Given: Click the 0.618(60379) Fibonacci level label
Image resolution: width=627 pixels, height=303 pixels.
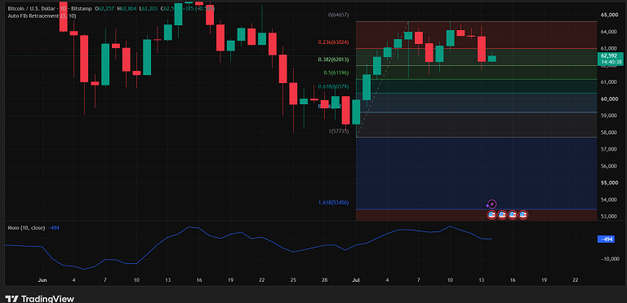Looking at the screenshot, I should (333, 86).
